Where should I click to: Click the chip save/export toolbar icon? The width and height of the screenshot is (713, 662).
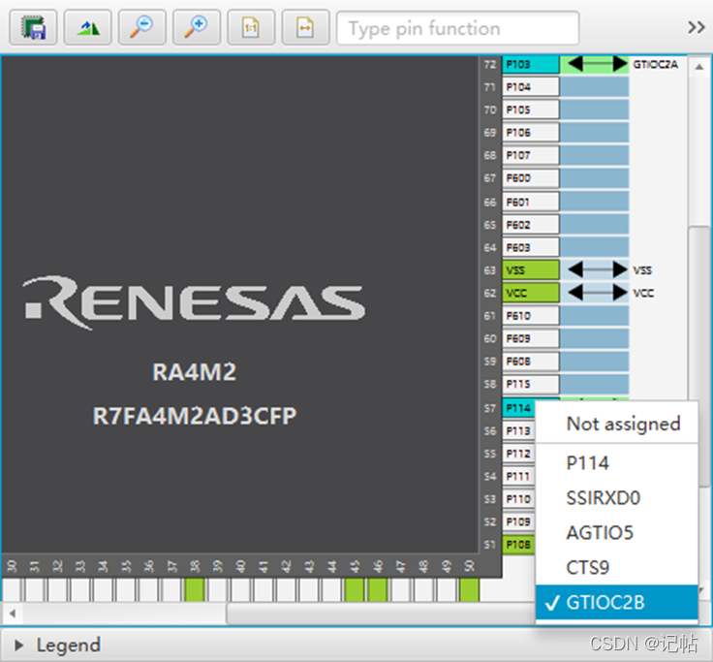33,28
